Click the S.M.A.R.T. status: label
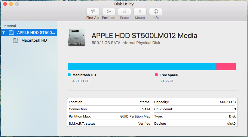Image resolution: width=248 pixels, height=137 pixels. pyautogui.click(x=83, y=124)
